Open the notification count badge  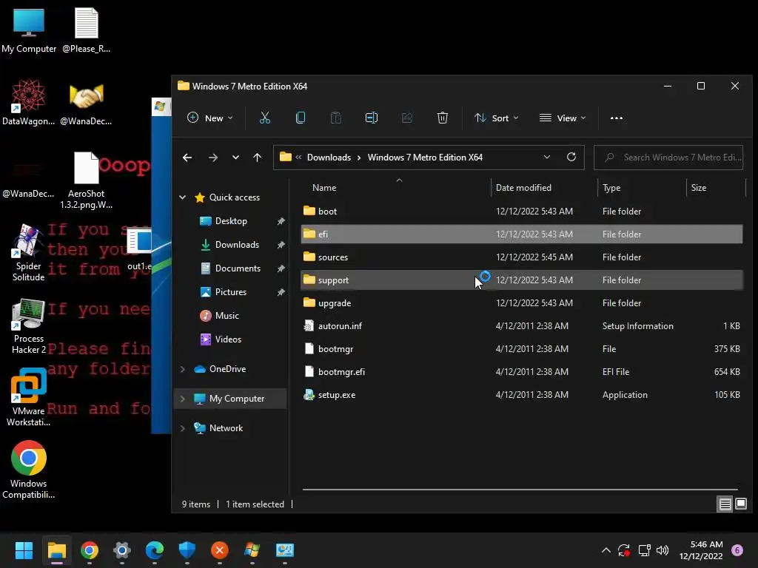pyautogui.click(x=737, y=550)
